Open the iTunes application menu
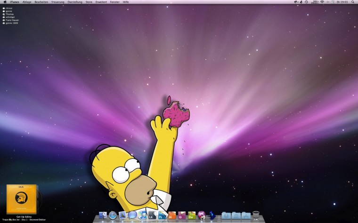The height and width of the screenshot is (223, 358). pyautogui.click(x=15, y=2)
